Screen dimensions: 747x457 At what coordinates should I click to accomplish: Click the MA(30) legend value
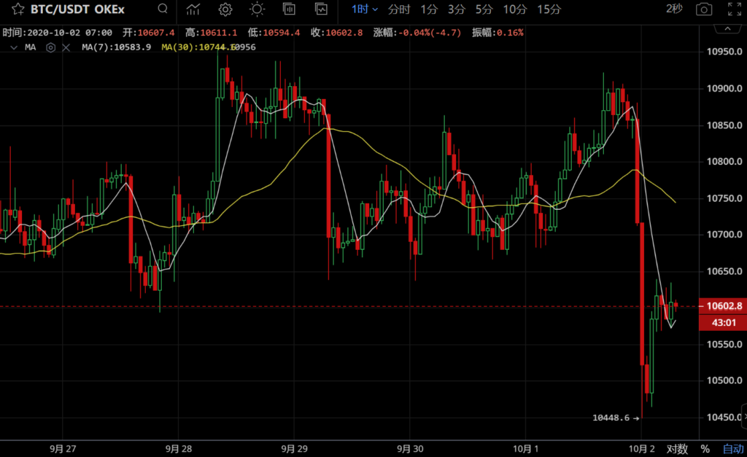click(198, 47)
